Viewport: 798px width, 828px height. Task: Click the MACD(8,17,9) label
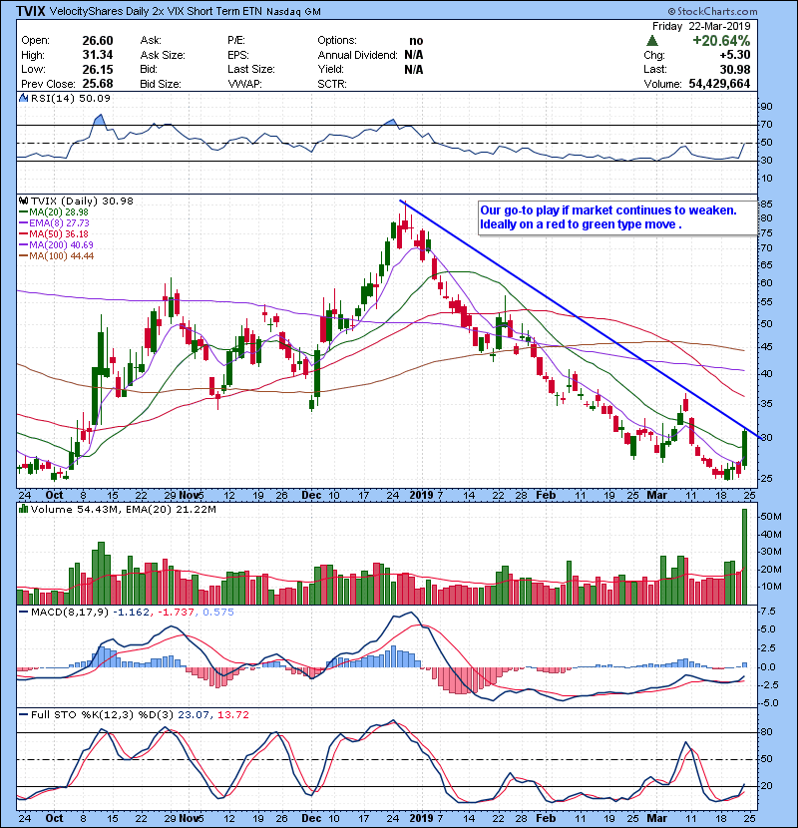coord(69,613)
